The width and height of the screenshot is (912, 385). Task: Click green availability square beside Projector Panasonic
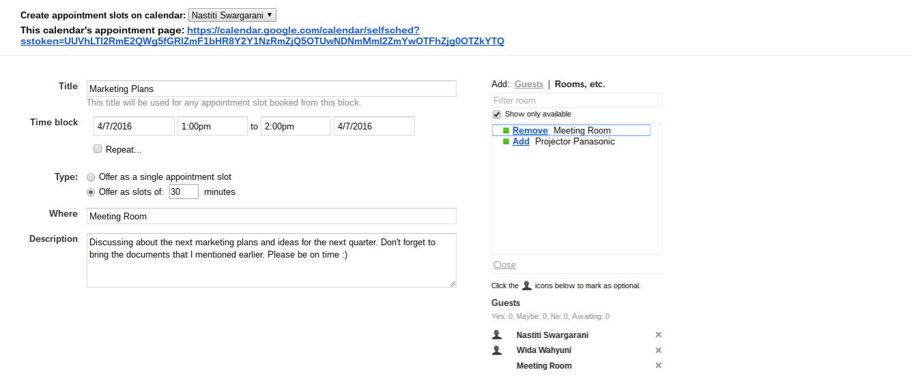pos(506,142)
